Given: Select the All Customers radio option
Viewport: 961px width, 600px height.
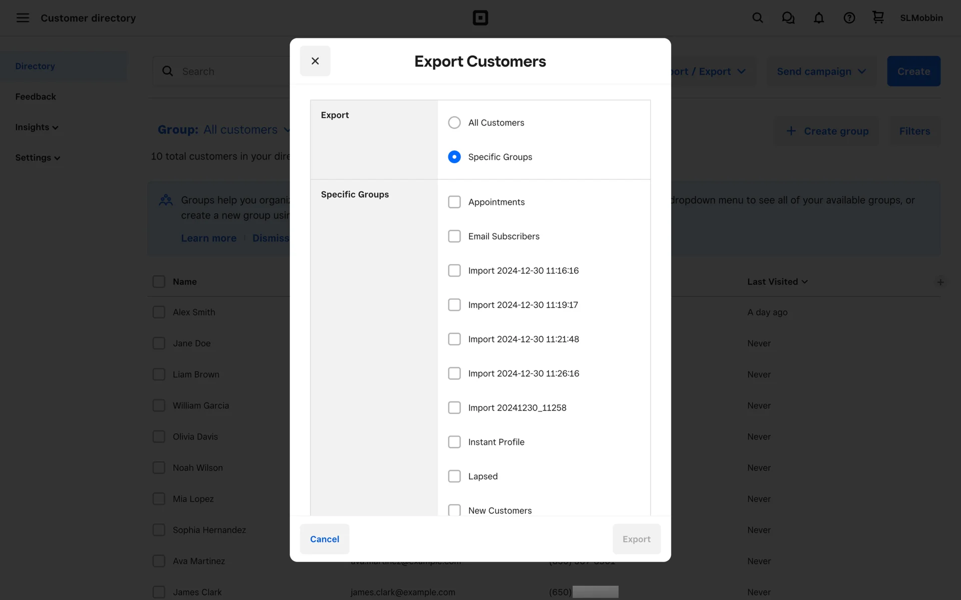Looking at the screenshot, I should coord(454,122).
